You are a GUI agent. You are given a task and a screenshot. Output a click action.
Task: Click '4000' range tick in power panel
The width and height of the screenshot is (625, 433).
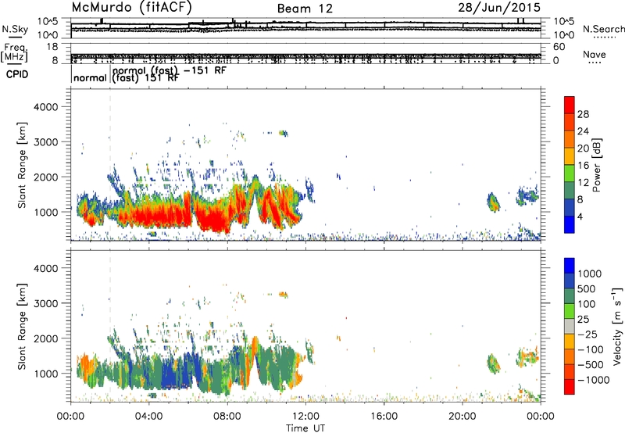pyautogui.click(x=45, y=107)
